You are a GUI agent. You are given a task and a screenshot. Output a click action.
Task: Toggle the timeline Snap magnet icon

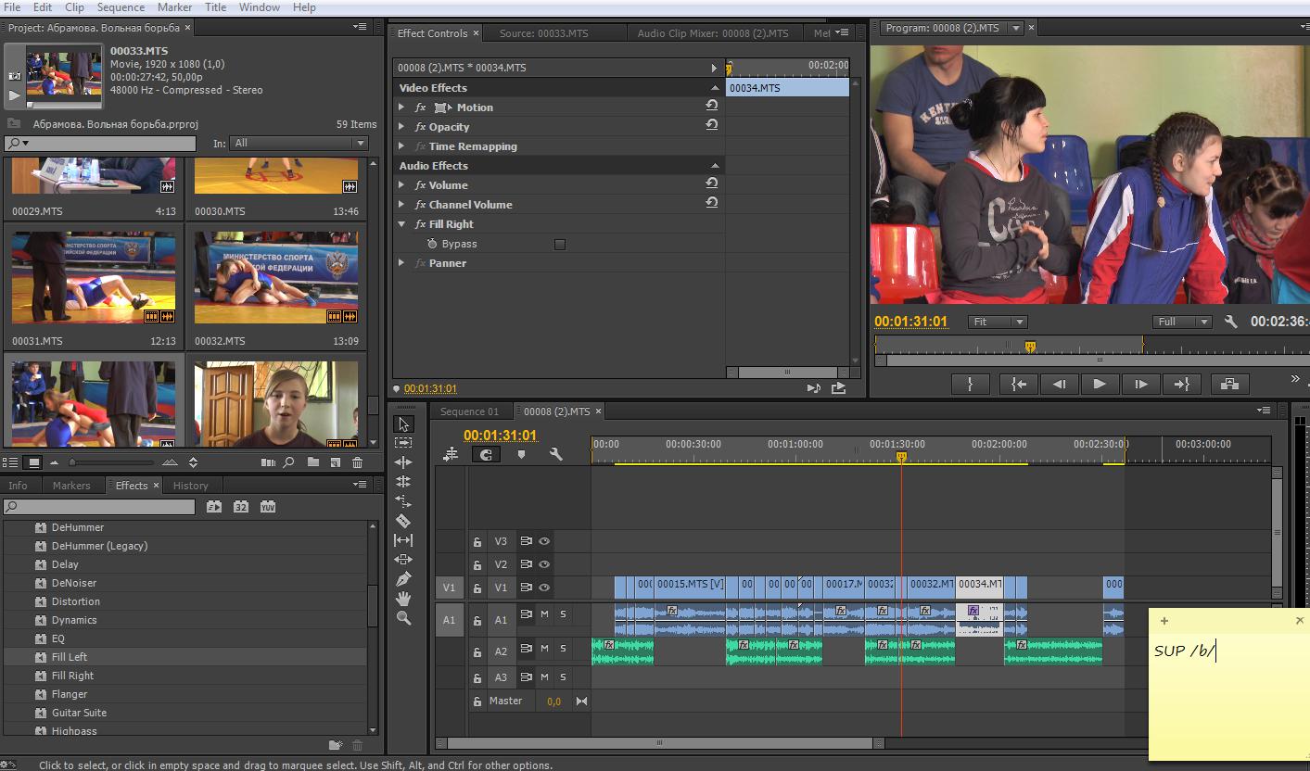click(x=485, y=454)
